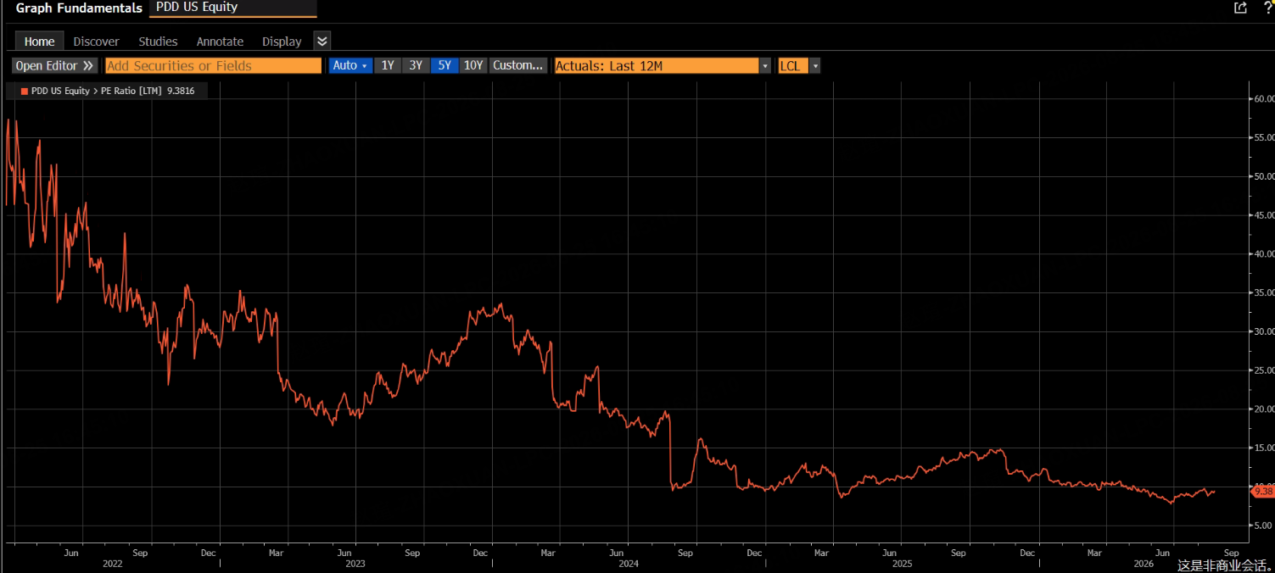Click the 20.00 y-axis label
The width and height of the screenshot is (1275, 573).
pyautogui.click(x=1264, y=409)
